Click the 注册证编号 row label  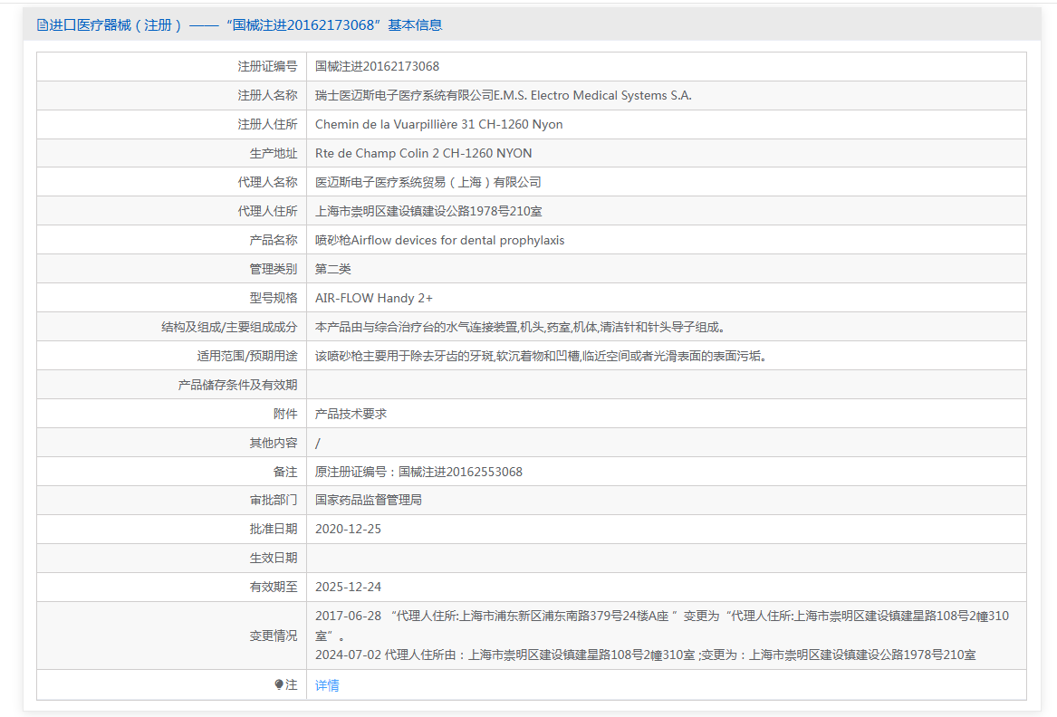tap(267, 66)
